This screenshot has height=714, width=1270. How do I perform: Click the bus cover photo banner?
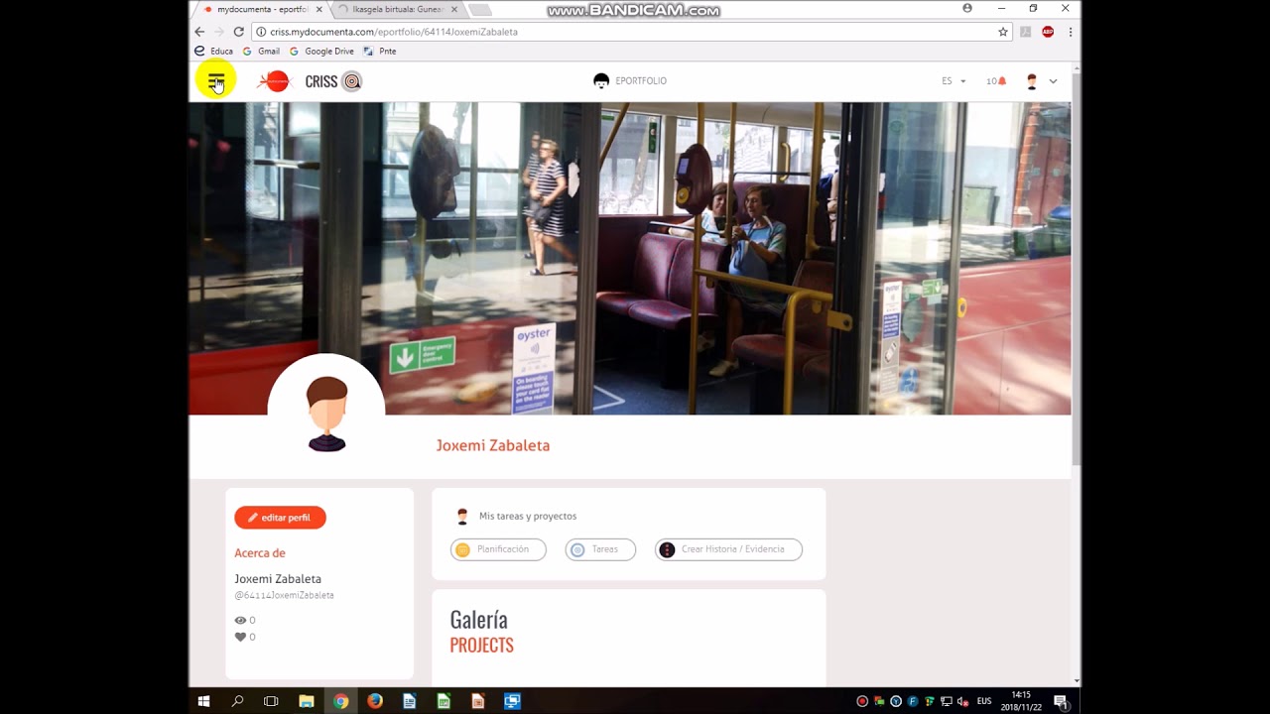[x=630, y=258]
